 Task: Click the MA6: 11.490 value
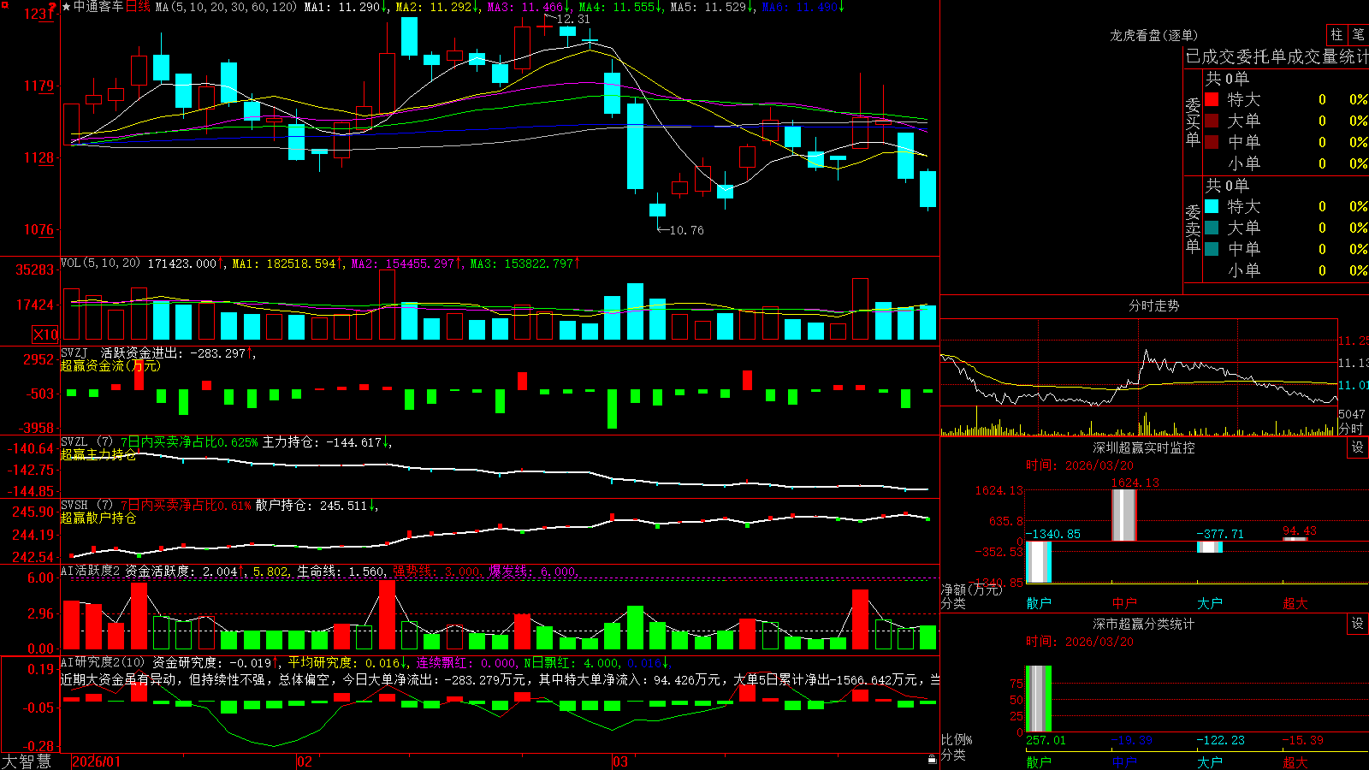tap(800, 7)
